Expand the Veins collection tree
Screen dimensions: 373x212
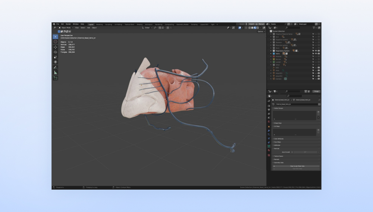[271, 54]
